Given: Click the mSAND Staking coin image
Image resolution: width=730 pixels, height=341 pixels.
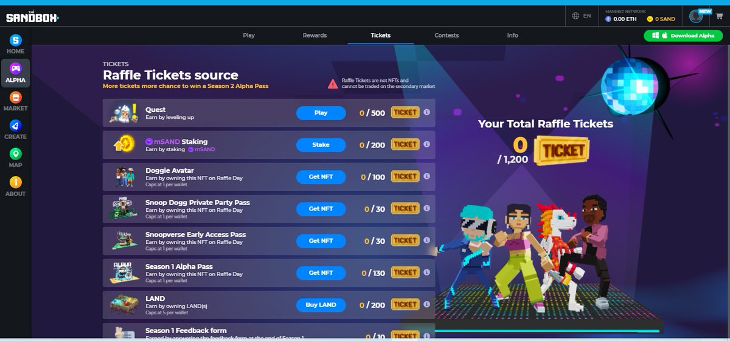Looking at the screenshot, I should [125, 144].
